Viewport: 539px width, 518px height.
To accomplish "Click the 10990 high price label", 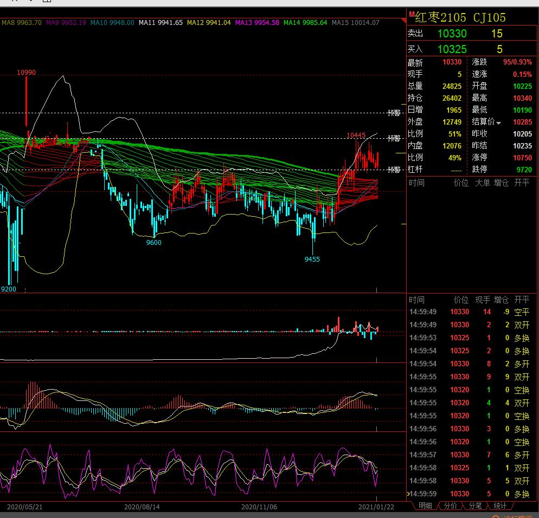I will pos(26,73).
